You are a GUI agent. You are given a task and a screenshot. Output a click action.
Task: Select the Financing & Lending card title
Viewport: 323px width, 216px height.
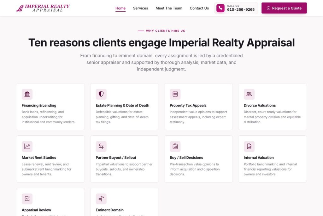pyautogui.click(x=39, y=105)
